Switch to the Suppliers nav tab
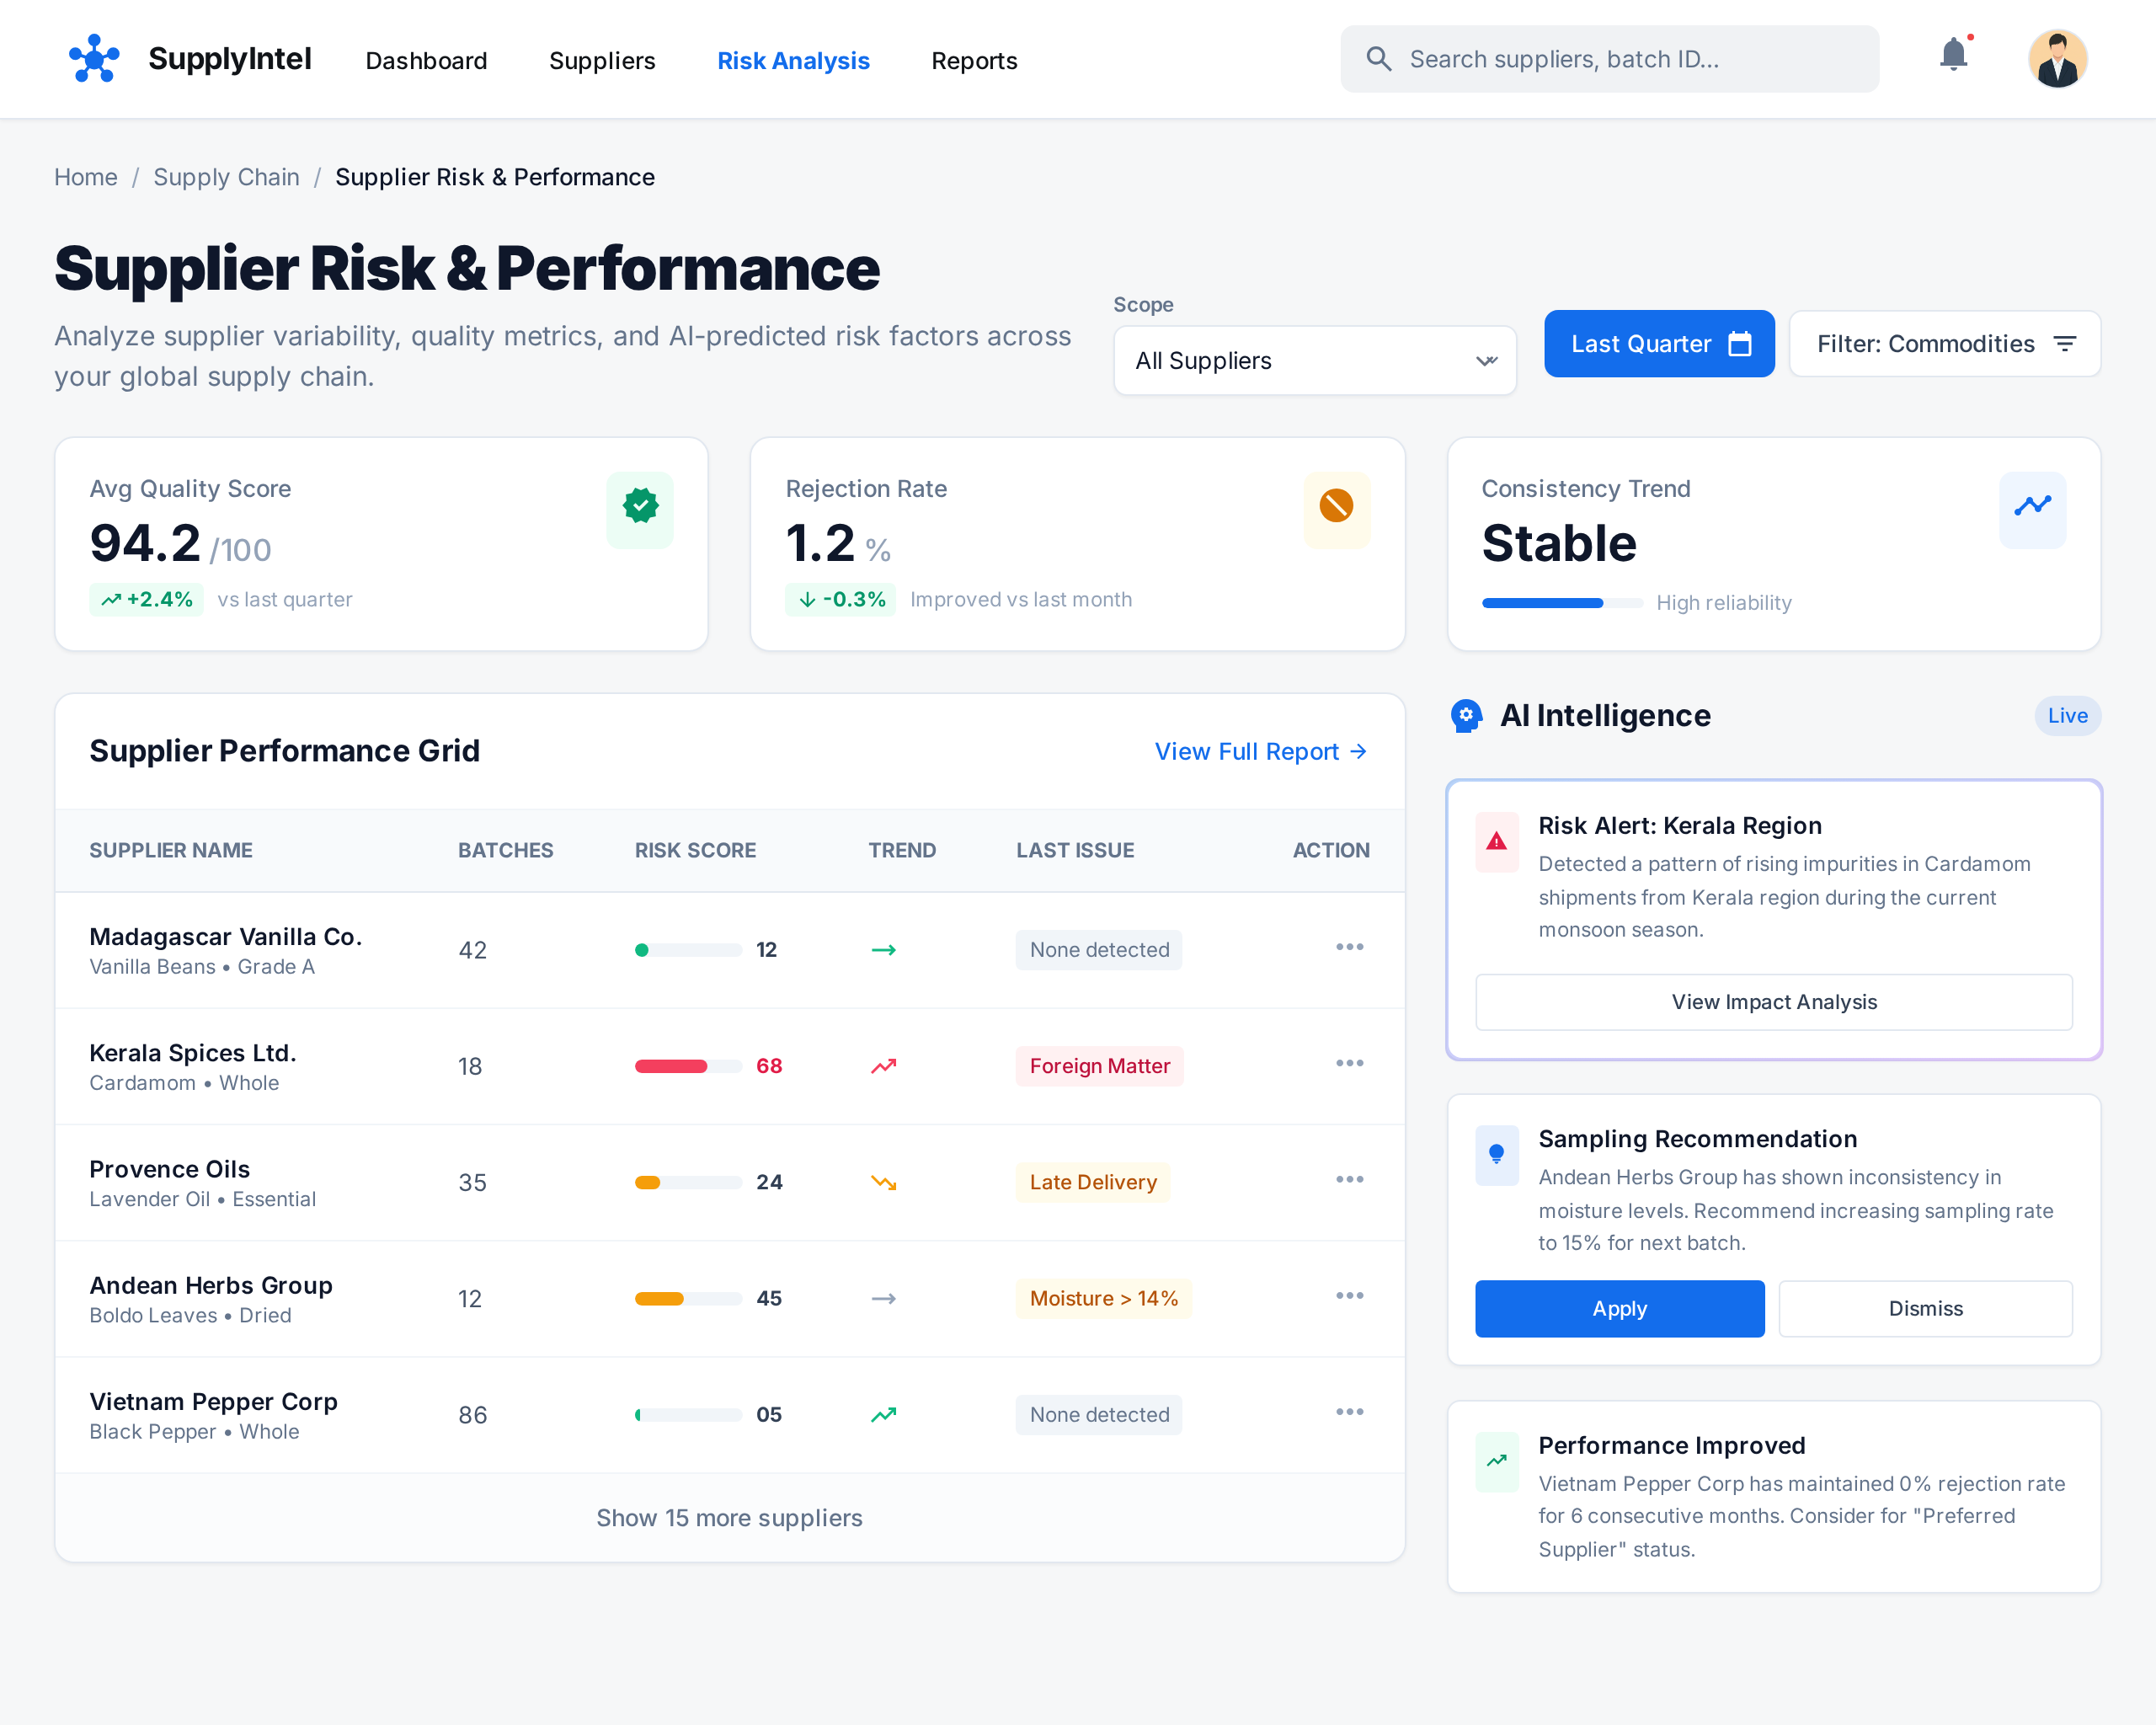Viewport: 2156px width, 1725px height. [x=602, y=61]
